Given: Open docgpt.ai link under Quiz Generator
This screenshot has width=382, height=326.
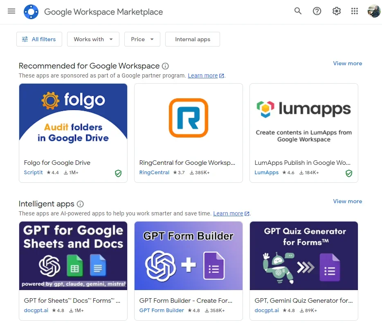Looking at the screenshot, I should point(267,310).
